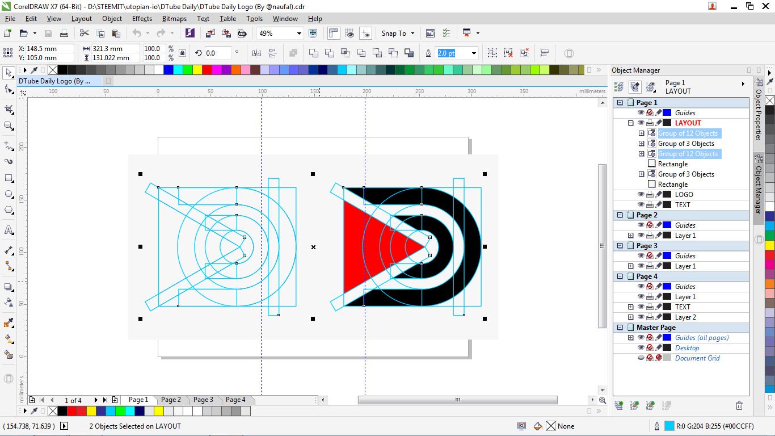
Task: Pick the yellow swatch in document palette
Action: tap(91, 410)
